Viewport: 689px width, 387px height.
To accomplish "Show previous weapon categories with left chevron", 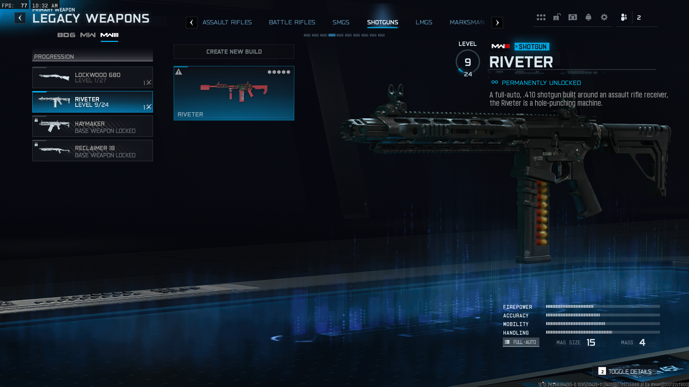I will tap(192, 23).
